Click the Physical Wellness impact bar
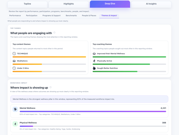179x135 pixels. pyautogui.click(x=93, y=126)
